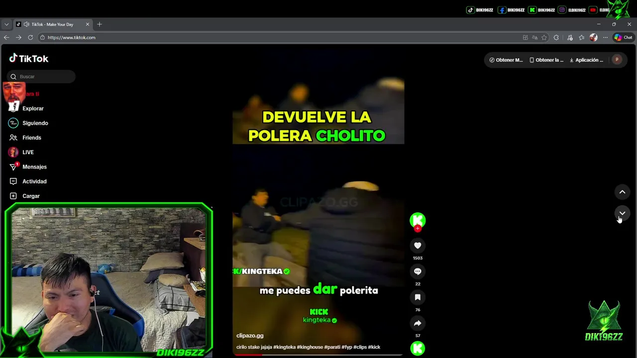Screen dimensions: 637x358
Task: Go to next video with down chevron
Action: pyautogui.click(x=622, y=213)
